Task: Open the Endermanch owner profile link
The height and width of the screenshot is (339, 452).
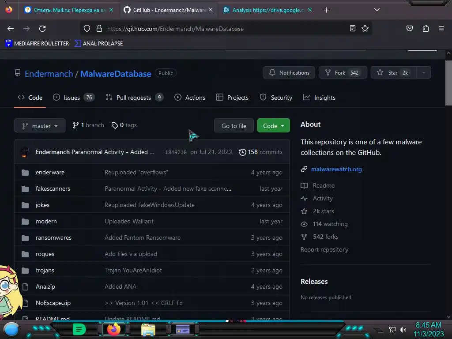Action: point(49,74)
